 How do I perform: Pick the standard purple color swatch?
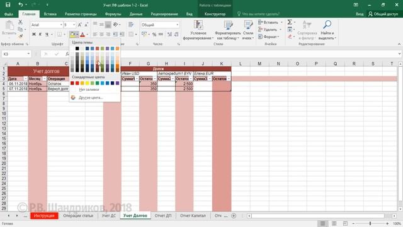pos(118,83)
